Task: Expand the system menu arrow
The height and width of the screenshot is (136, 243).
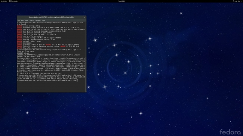Action: point(241,1)
